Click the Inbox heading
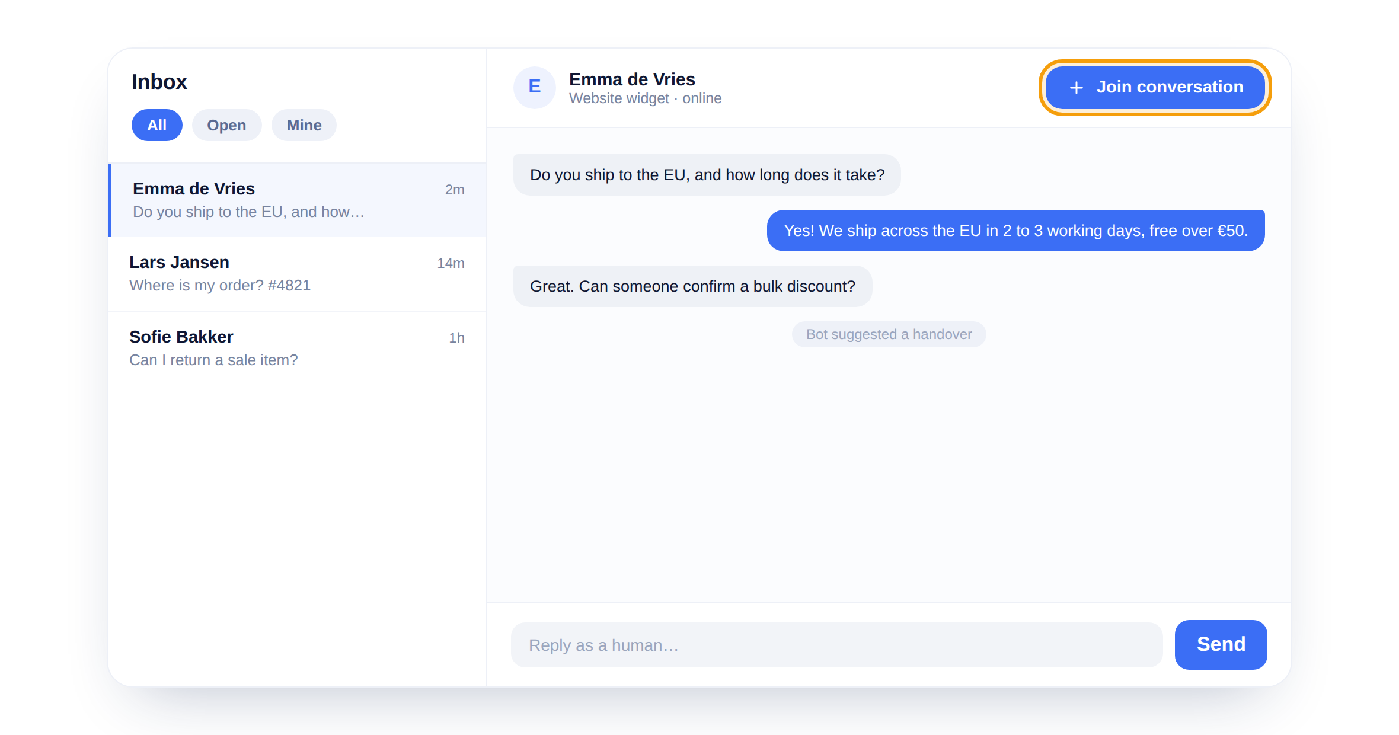The height and width of the screenshot is (735, 1399). coord(159,82)
